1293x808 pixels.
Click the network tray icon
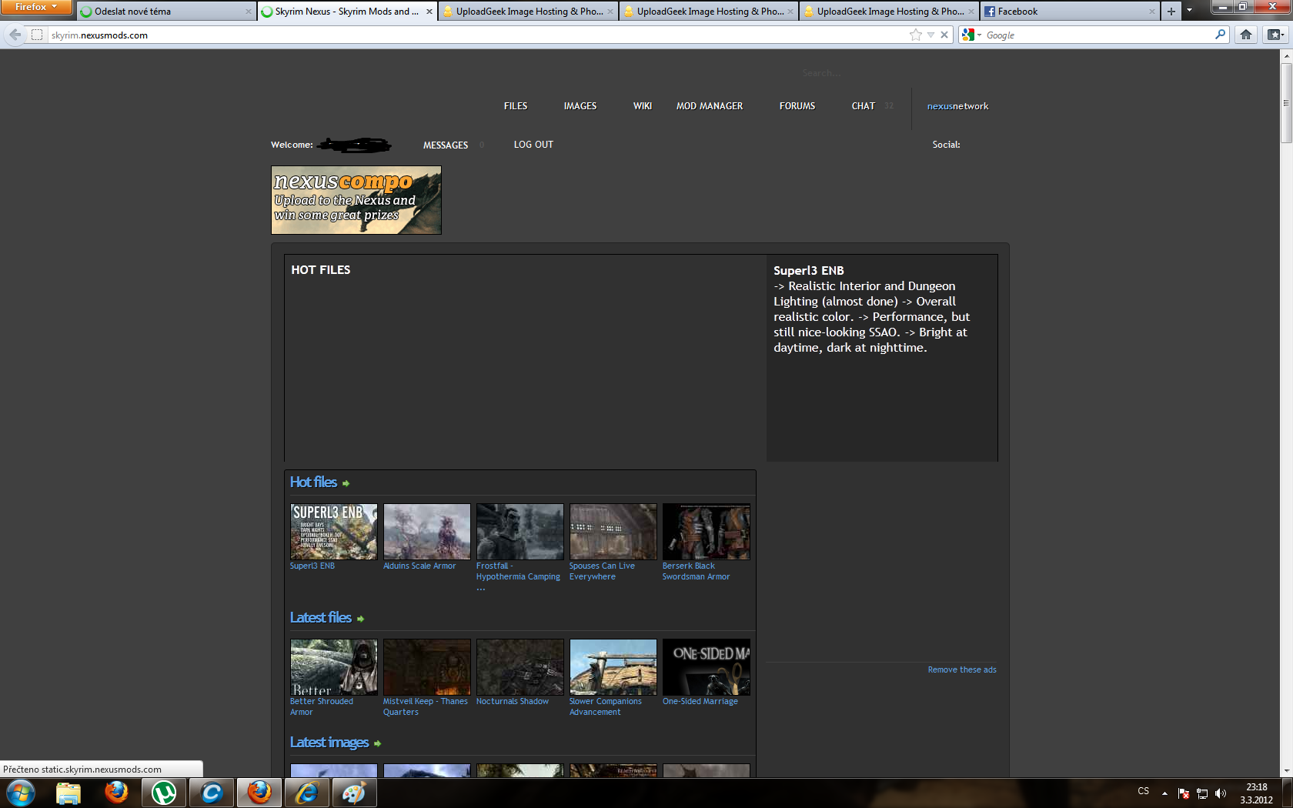pyautogui.click(x=1202, y=793)
